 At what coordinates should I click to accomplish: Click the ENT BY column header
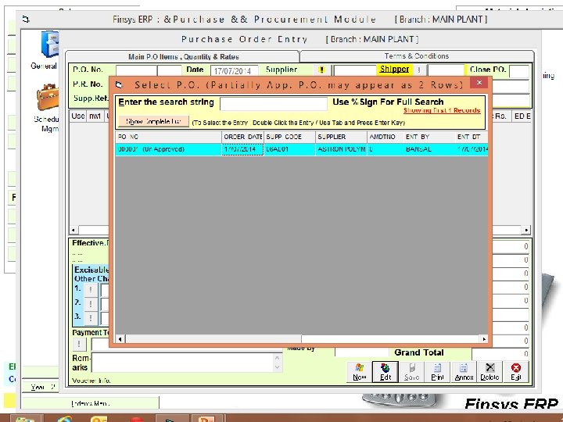click(x=429, y=137)
